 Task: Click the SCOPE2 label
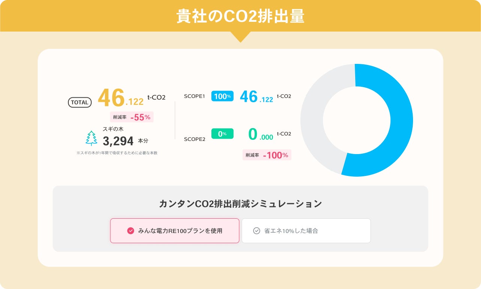(x=195, y=139)
